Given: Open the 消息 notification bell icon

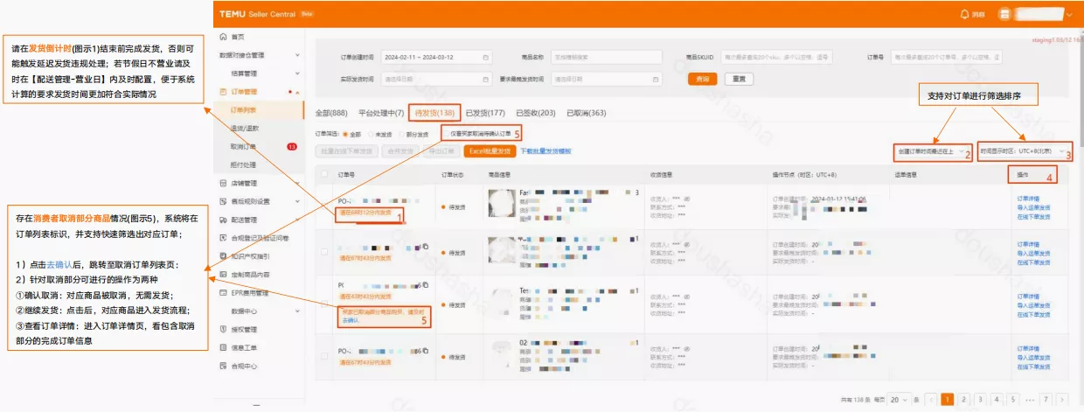Looking at the screenshot, I should coord(964,14).
